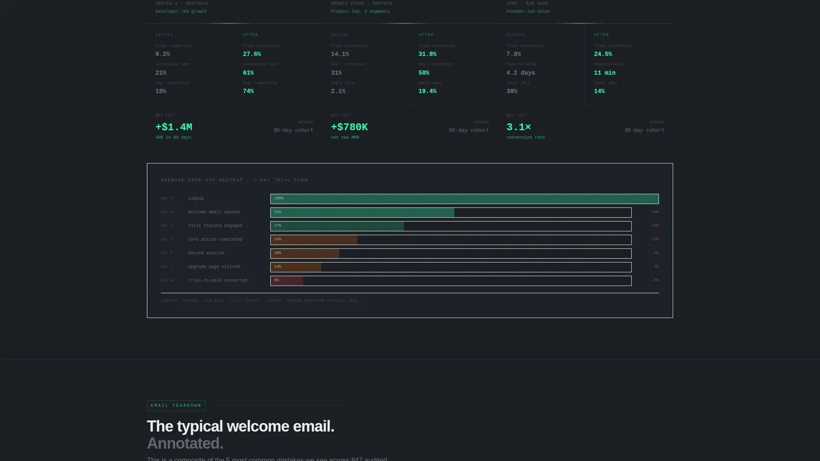Click the 'Day 14' row label

click(x=168, y=280)
